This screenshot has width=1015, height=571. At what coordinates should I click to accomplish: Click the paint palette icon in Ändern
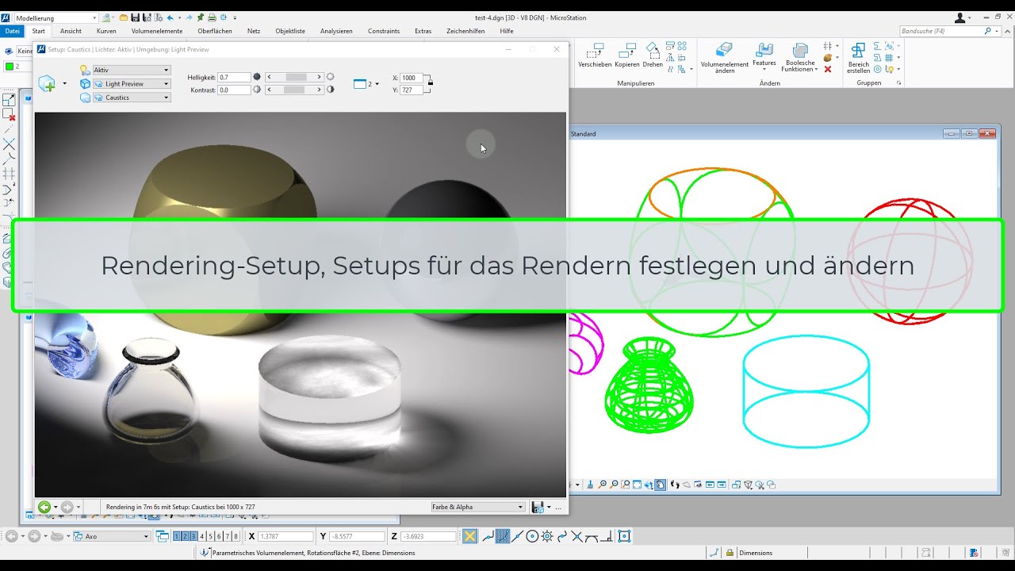[828, 58]
